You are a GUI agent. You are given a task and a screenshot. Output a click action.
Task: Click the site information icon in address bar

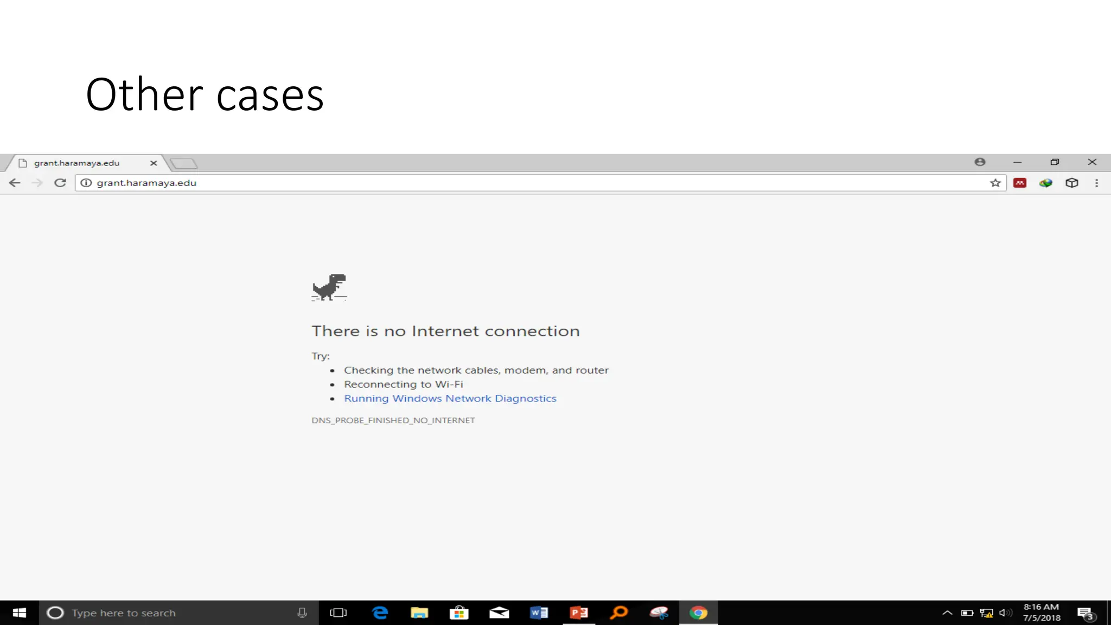coord(86,183)
